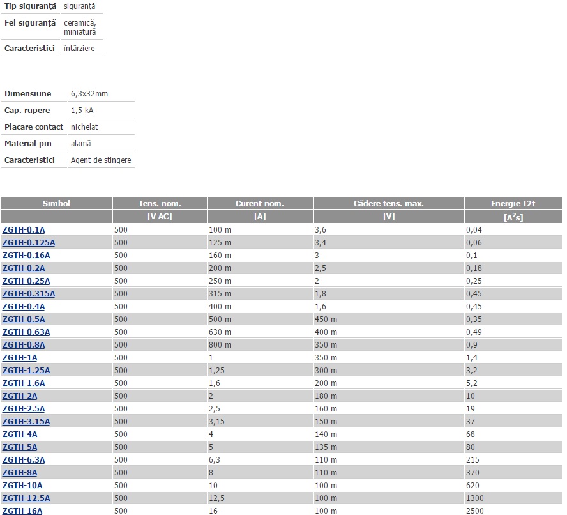Select the ZGTH-16A product link
The image size is (567, 515).
pyautogui.click(x=22, y=511)
